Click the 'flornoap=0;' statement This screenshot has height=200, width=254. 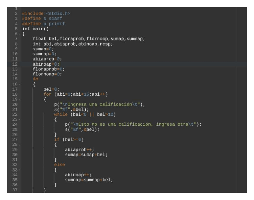[x=47, y=74]
